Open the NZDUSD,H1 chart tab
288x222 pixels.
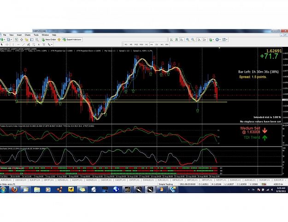tap(63, 180)
